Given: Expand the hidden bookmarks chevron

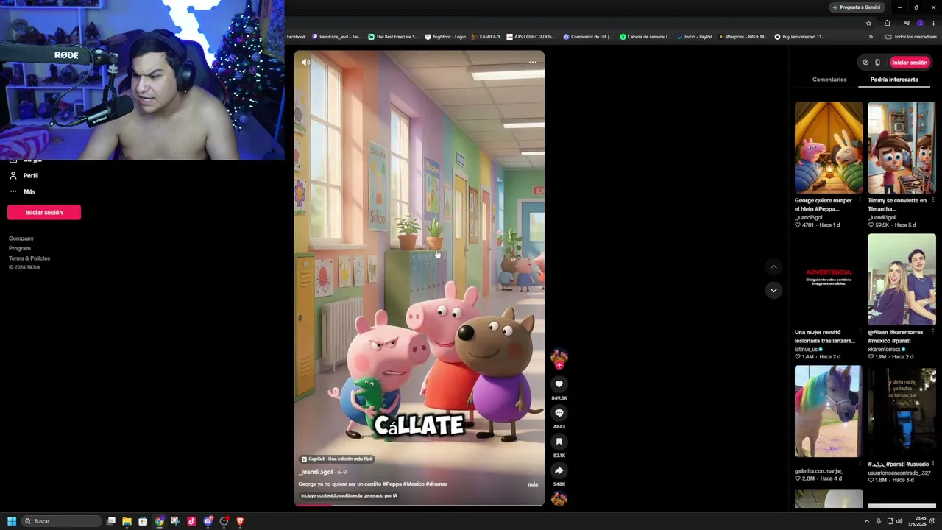Looking at the screenshot, I should [x=871, y=37].
